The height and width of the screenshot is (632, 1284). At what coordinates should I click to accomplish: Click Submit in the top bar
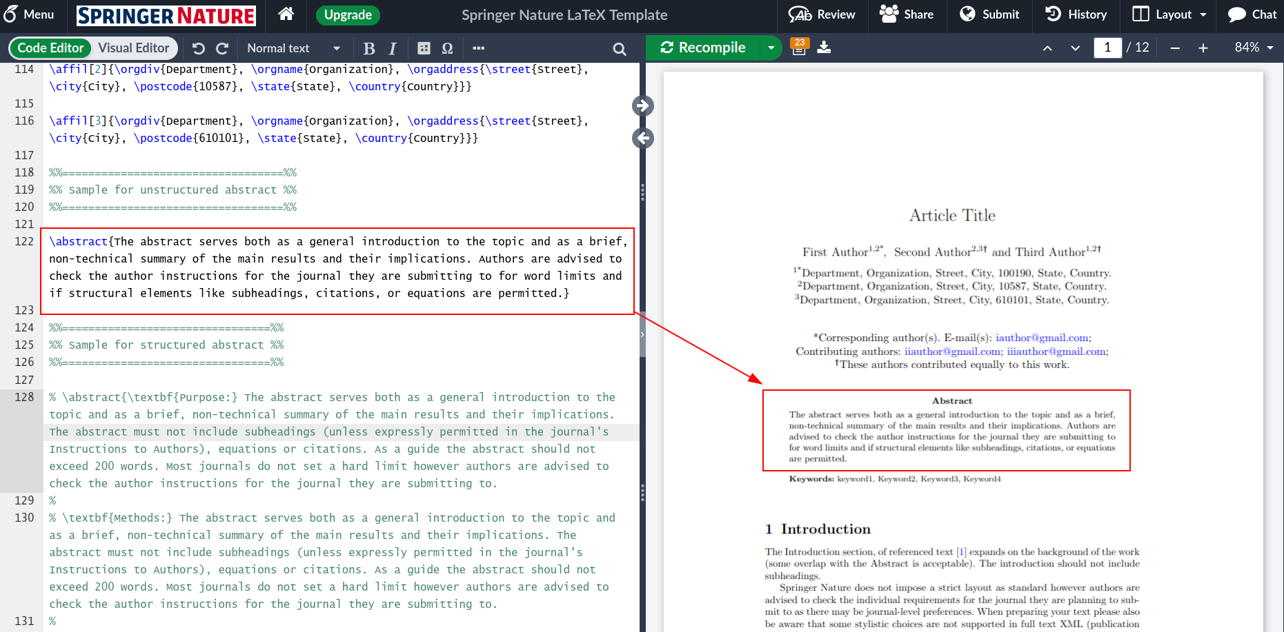[989, 14]
